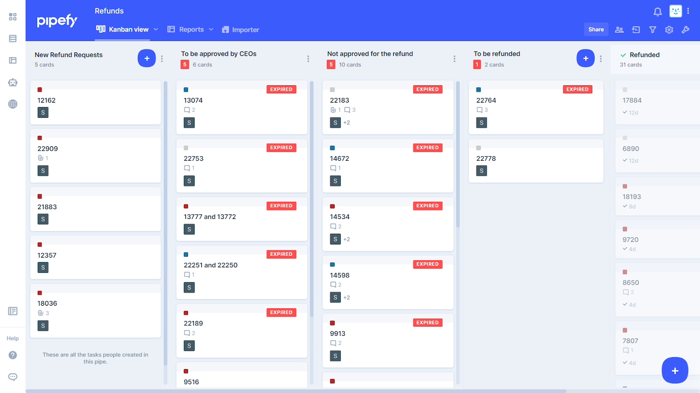Open card 22778

point(536,161)
